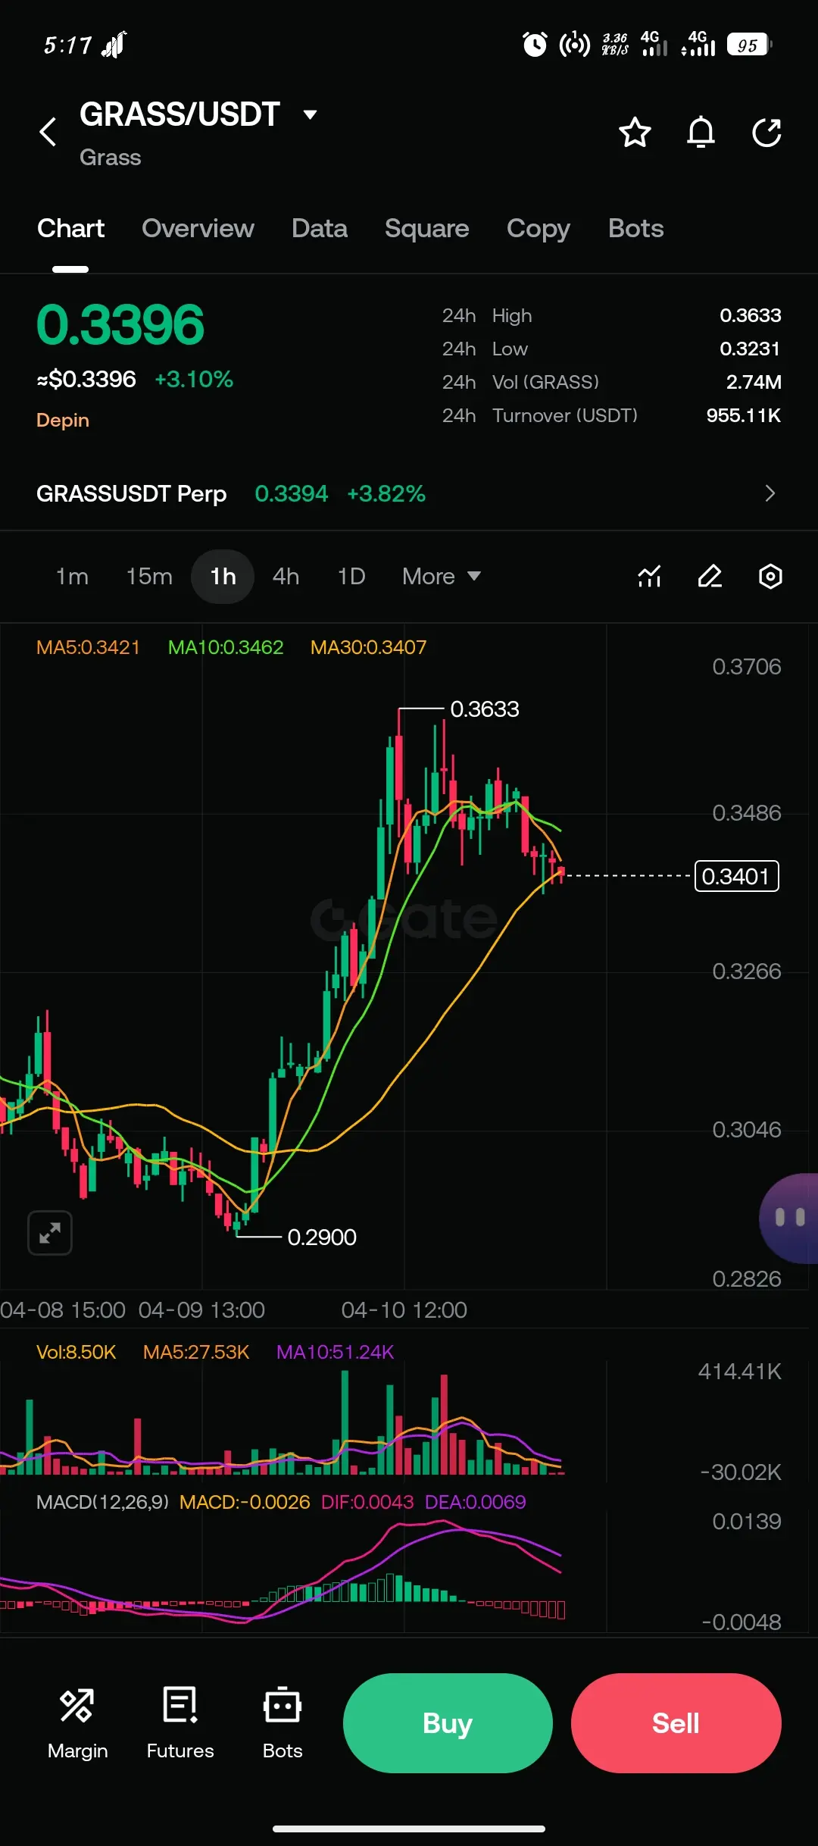This screenshot has width=818, height=1846.
Task: Expand chart to fullscreen
Action: [50, 1233]
